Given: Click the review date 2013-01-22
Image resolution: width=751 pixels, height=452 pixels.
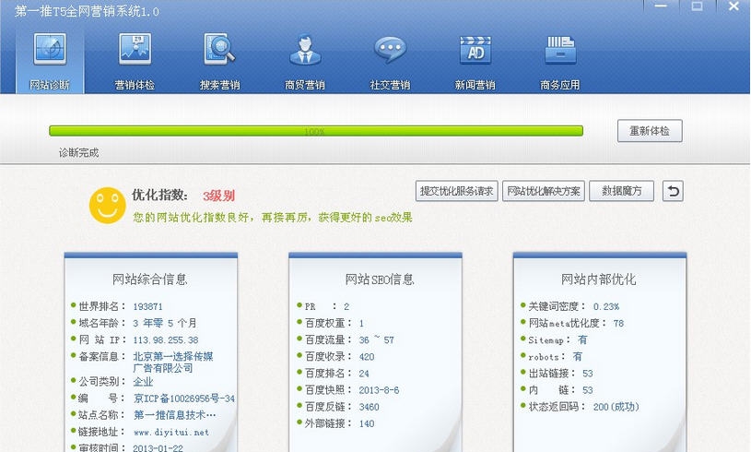Looking at the screenshot, I should coord(158,448).
